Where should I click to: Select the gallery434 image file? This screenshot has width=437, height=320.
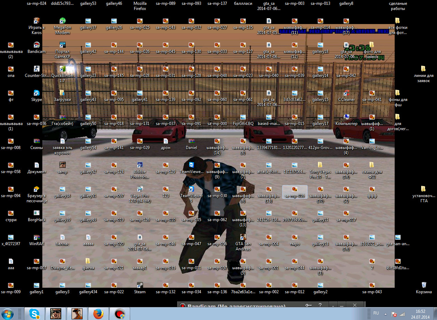[x=88, y=288]
